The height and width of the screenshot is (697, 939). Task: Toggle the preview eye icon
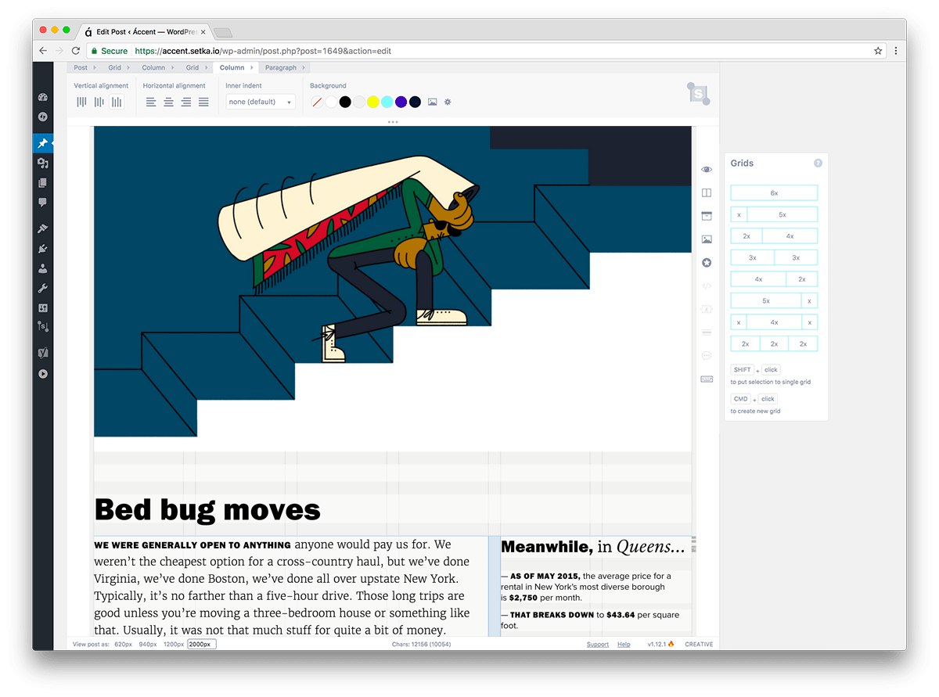click(x=707, y=169)
